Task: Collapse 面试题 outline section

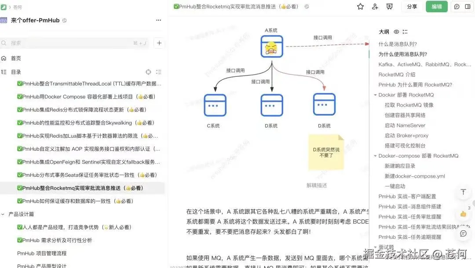Action: click(375, 247)
